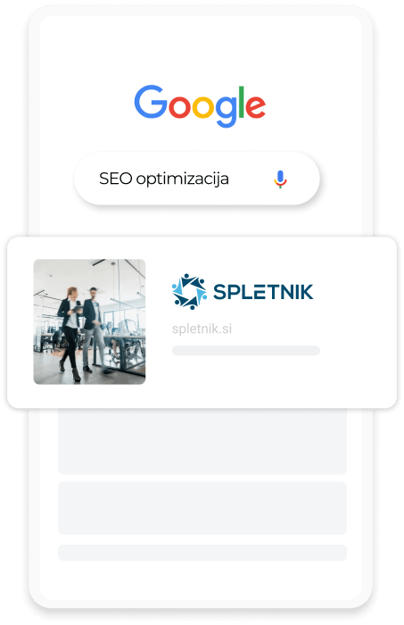Viewport: 404px width, 625px height.
Task: Select the first gray placeholder block below the card
Action: (202, 442)
